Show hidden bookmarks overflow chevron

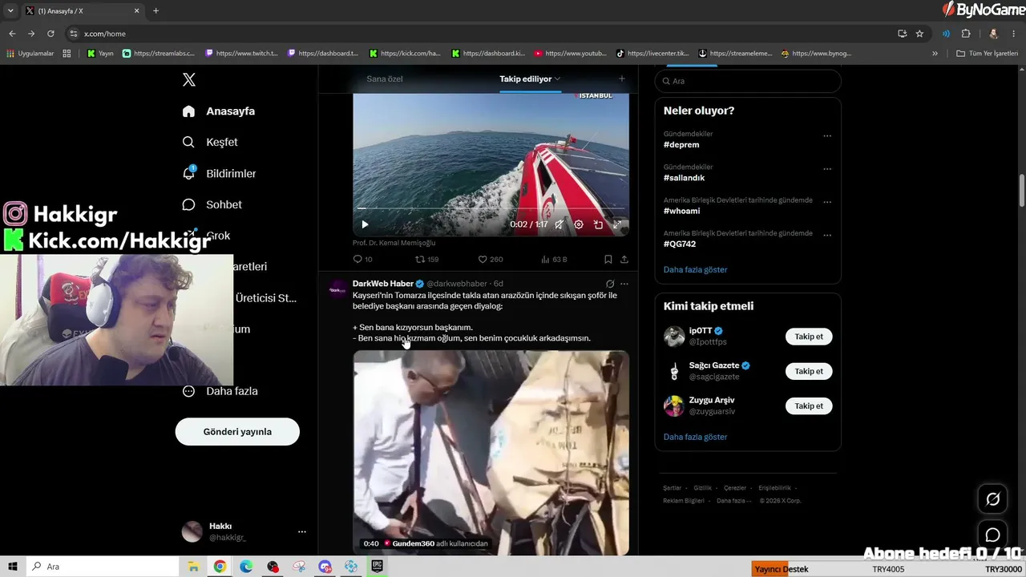pos(935,54)
